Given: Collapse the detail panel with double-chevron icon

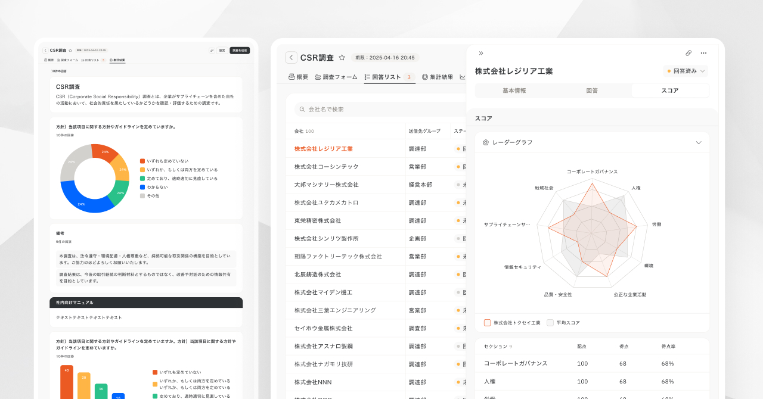Looking at the screenshot, I should (x=481, y=53).
